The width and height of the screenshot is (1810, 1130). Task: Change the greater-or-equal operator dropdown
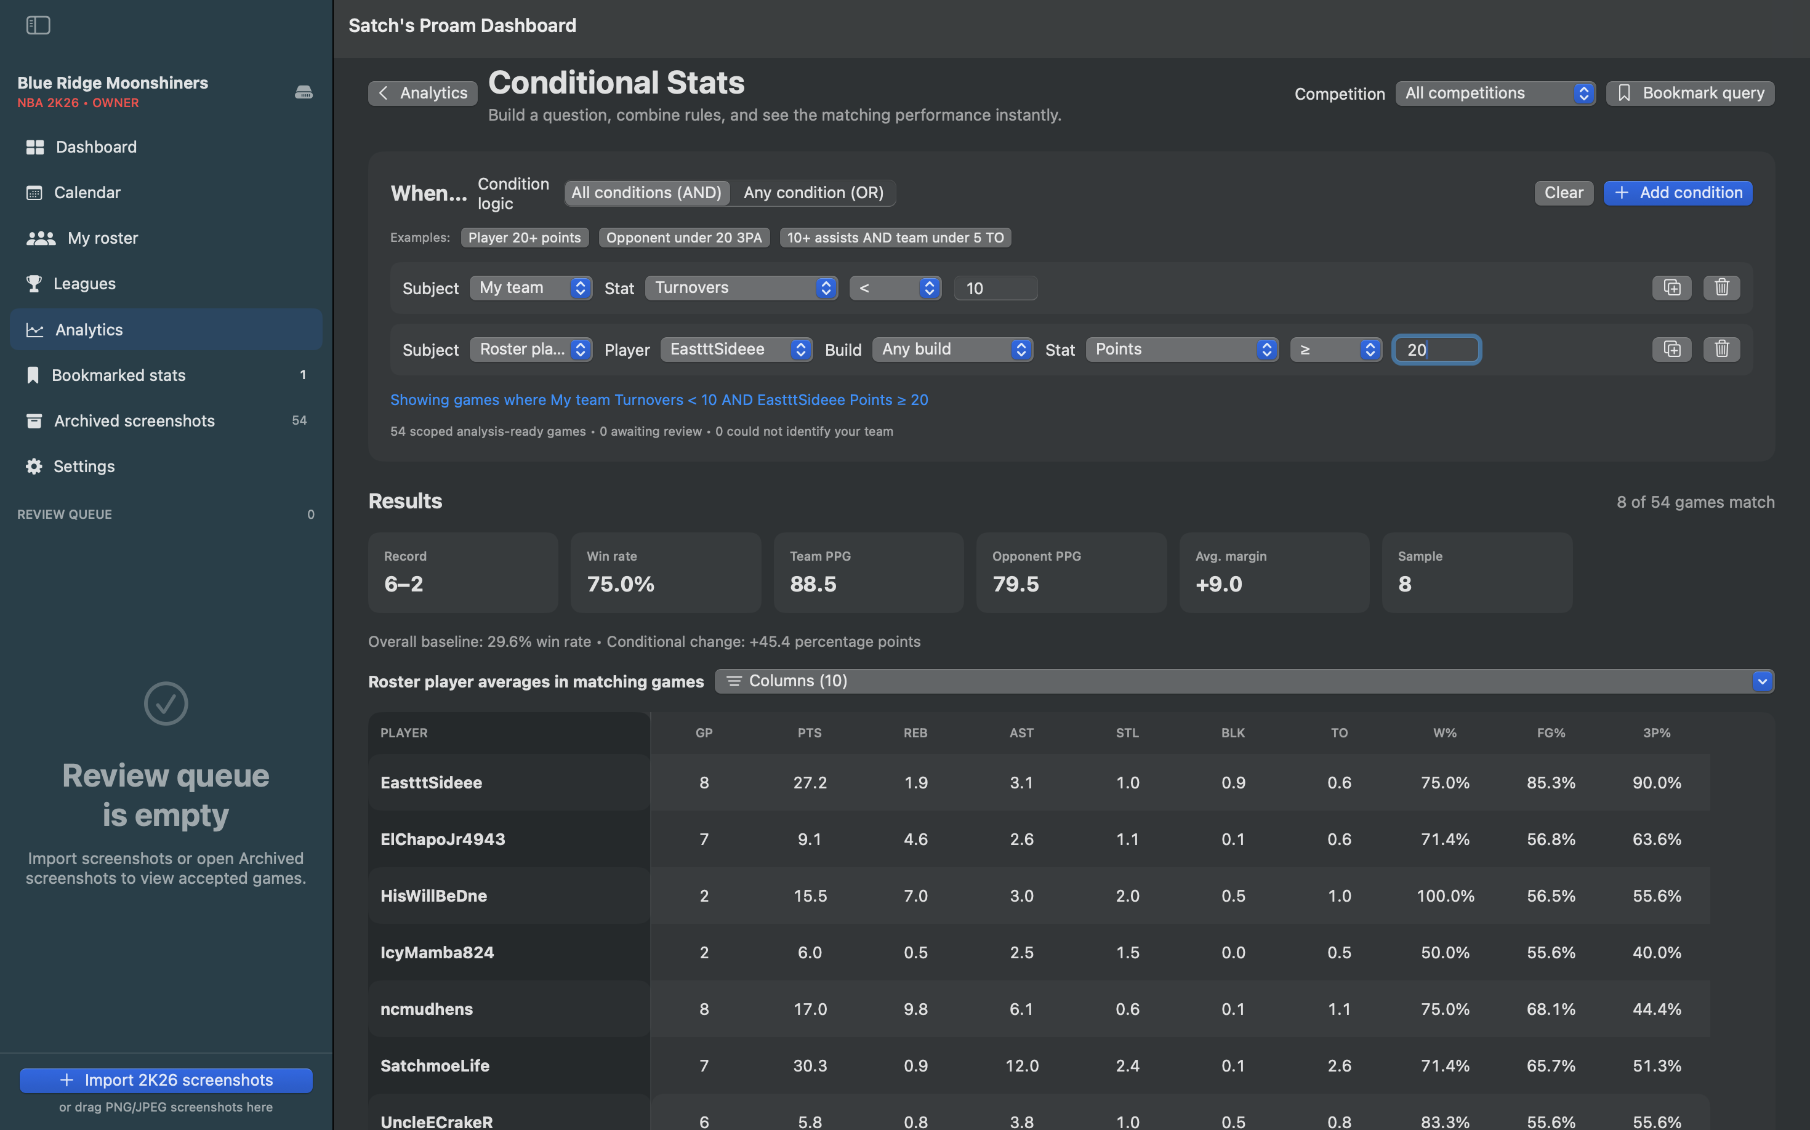(1336, 349)
